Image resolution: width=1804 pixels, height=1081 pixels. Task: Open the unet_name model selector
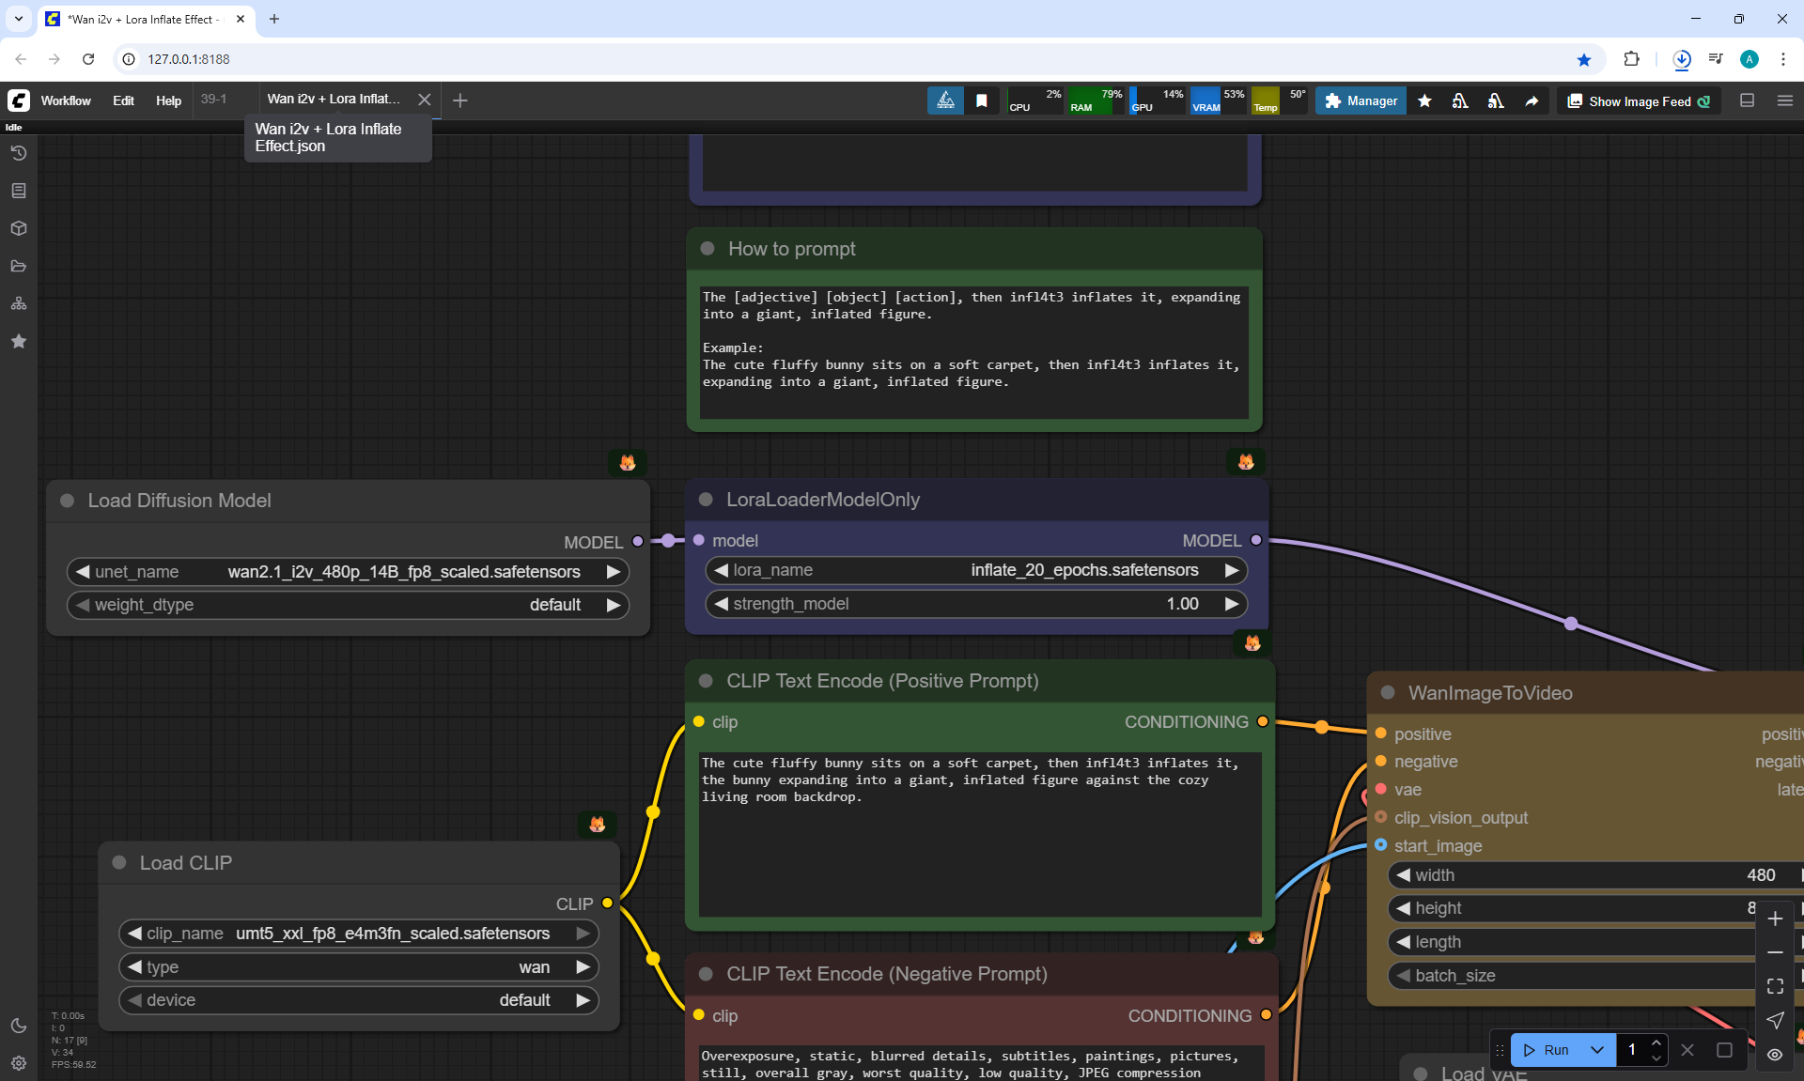348,572
